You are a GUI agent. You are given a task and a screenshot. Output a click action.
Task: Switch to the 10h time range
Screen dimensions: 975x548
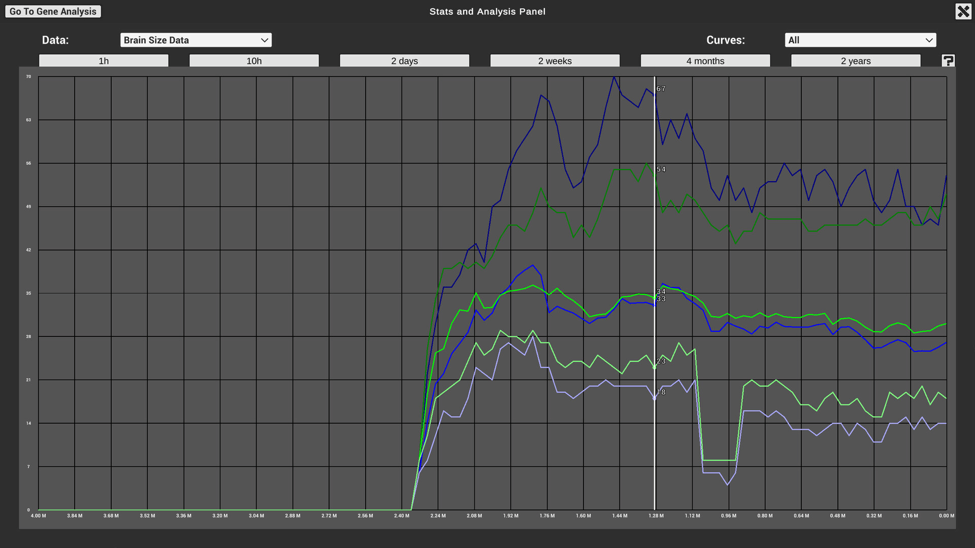254,61
